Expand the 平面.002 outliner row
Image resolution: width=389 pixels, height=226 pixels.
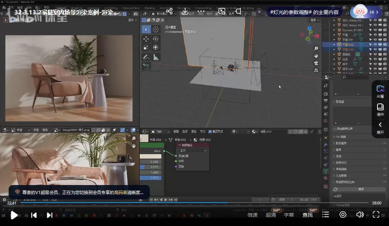pyautogui.click(x=334, y=45)
